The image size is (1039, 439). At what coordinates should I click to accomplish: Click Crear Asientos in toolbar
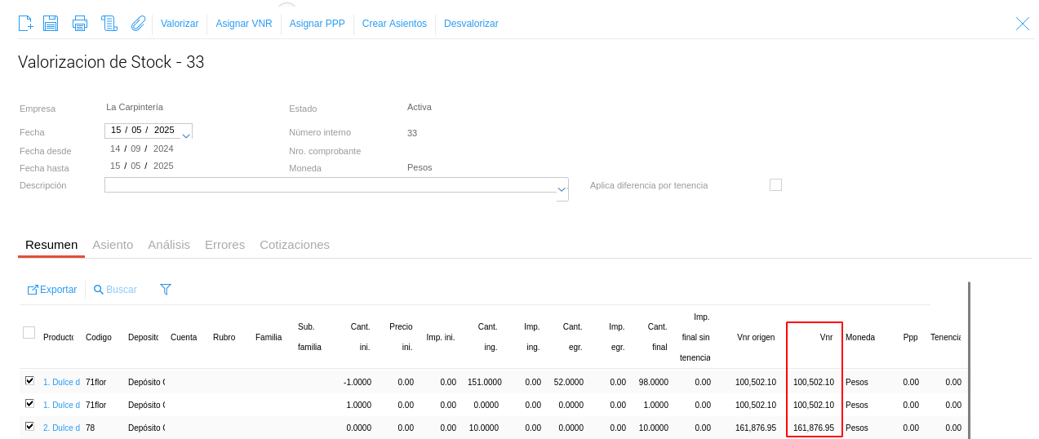click(394, 24)
